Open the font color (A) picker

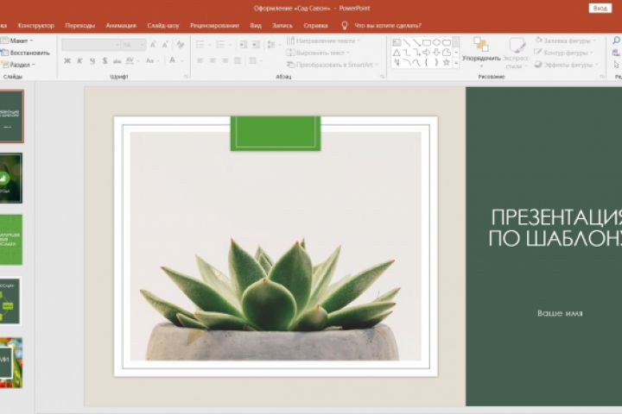(x=173, y=61)
